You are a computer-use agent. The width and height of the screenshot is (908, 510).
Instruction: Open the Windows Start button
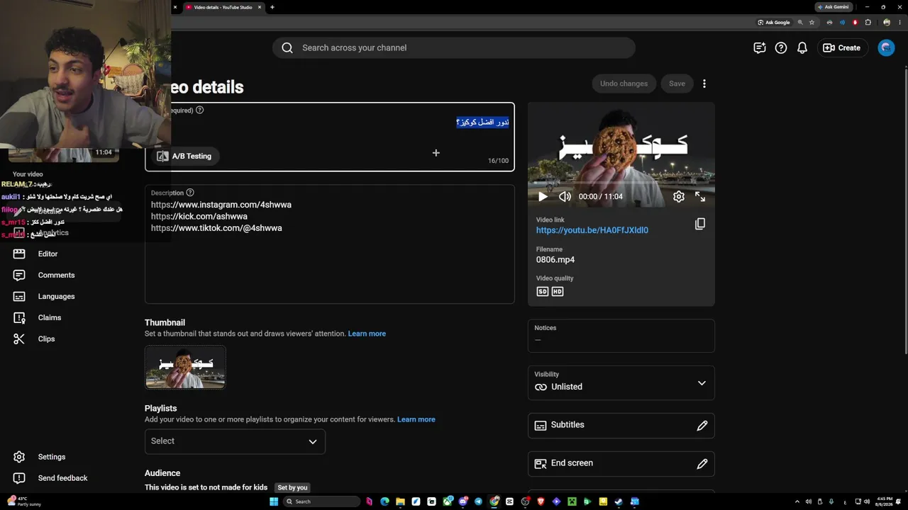coord(274,501)
